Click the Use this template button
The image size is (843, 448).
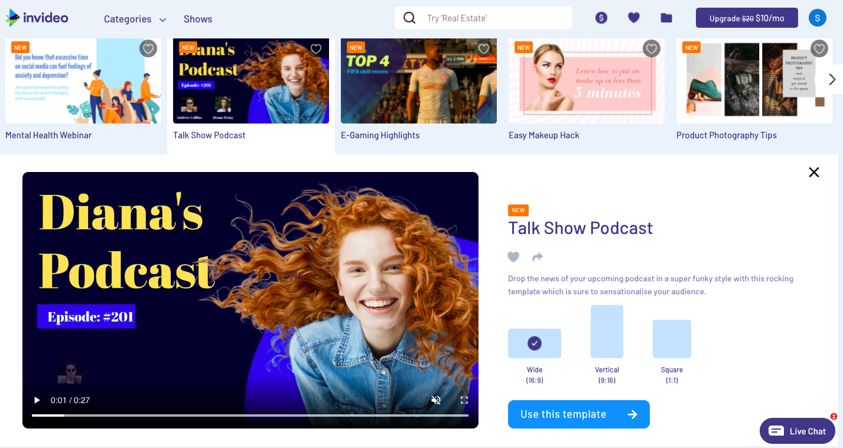(x=578, y=414)
